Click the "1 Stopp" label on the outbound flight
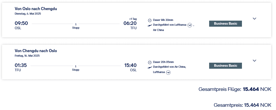The height and width of the screenshot is (110, 276). (76, 26)
